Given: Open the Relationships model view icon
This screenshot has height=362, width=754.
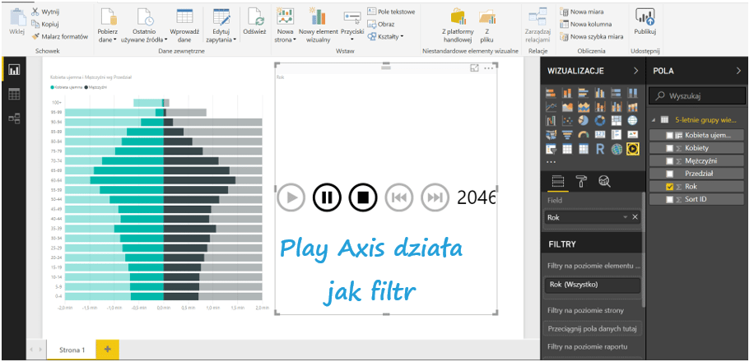Looking at the screenshot, I should [14, 119].
